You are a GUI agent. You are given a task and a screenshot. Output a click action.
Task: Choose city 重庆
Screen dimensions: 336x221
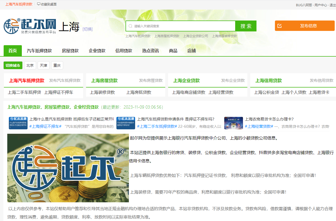tap(57, 65)
